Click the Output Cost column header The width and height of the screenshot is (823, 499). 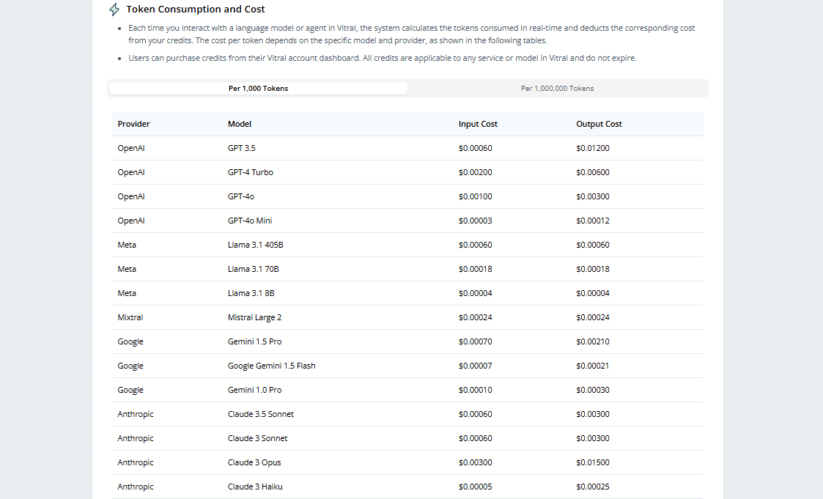(599, 124)
